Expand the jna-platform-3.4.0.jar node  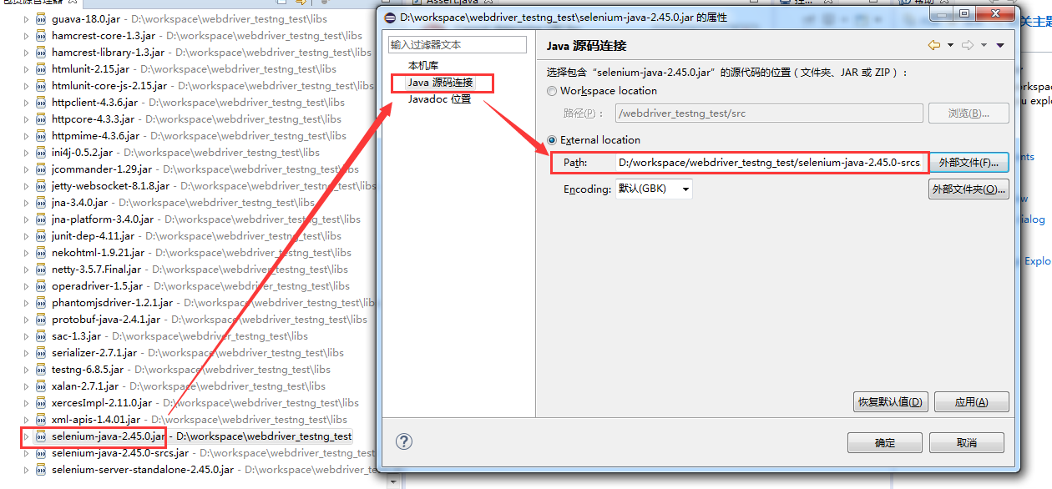point(26,219)
